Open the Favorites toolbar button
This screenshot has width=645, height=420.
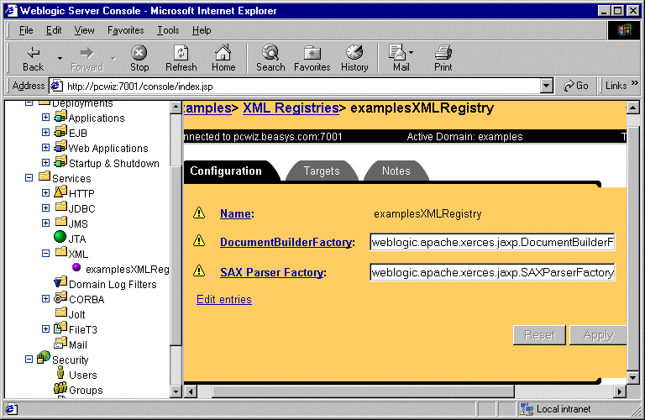tap(312, 59)
